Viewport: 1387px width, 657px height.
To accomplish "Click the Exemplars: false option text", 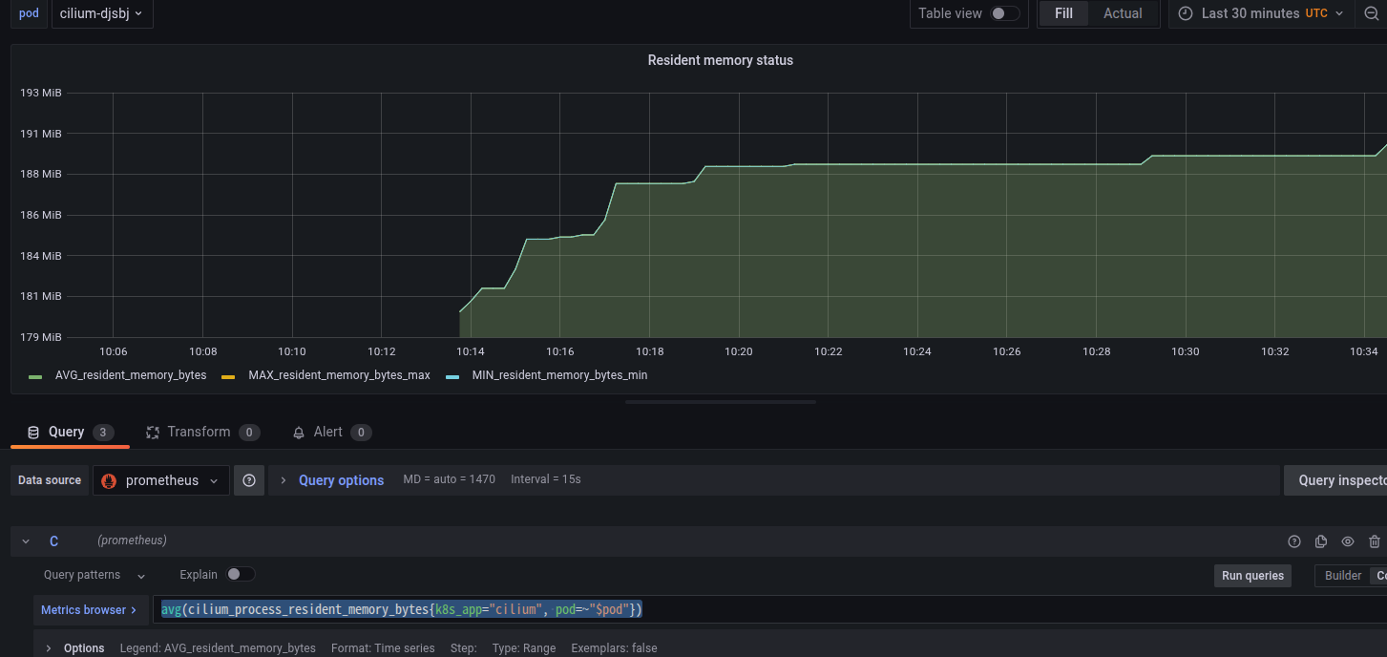I will (x=614, y=648).
